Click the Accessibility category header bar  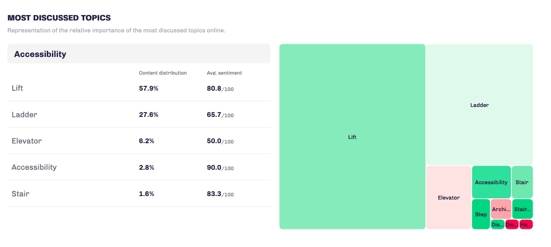[x=139, y=54]
